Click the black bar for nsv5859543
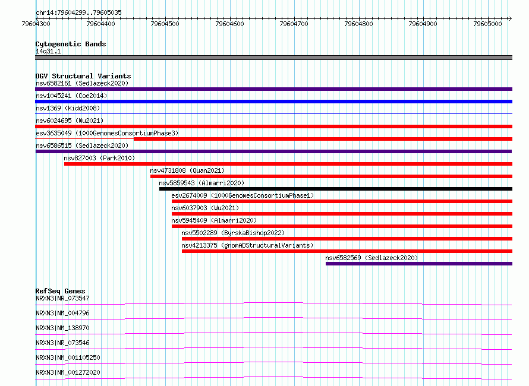Viewport: 529px width, 386px height. pyautogui.click(x=336, y=189)
